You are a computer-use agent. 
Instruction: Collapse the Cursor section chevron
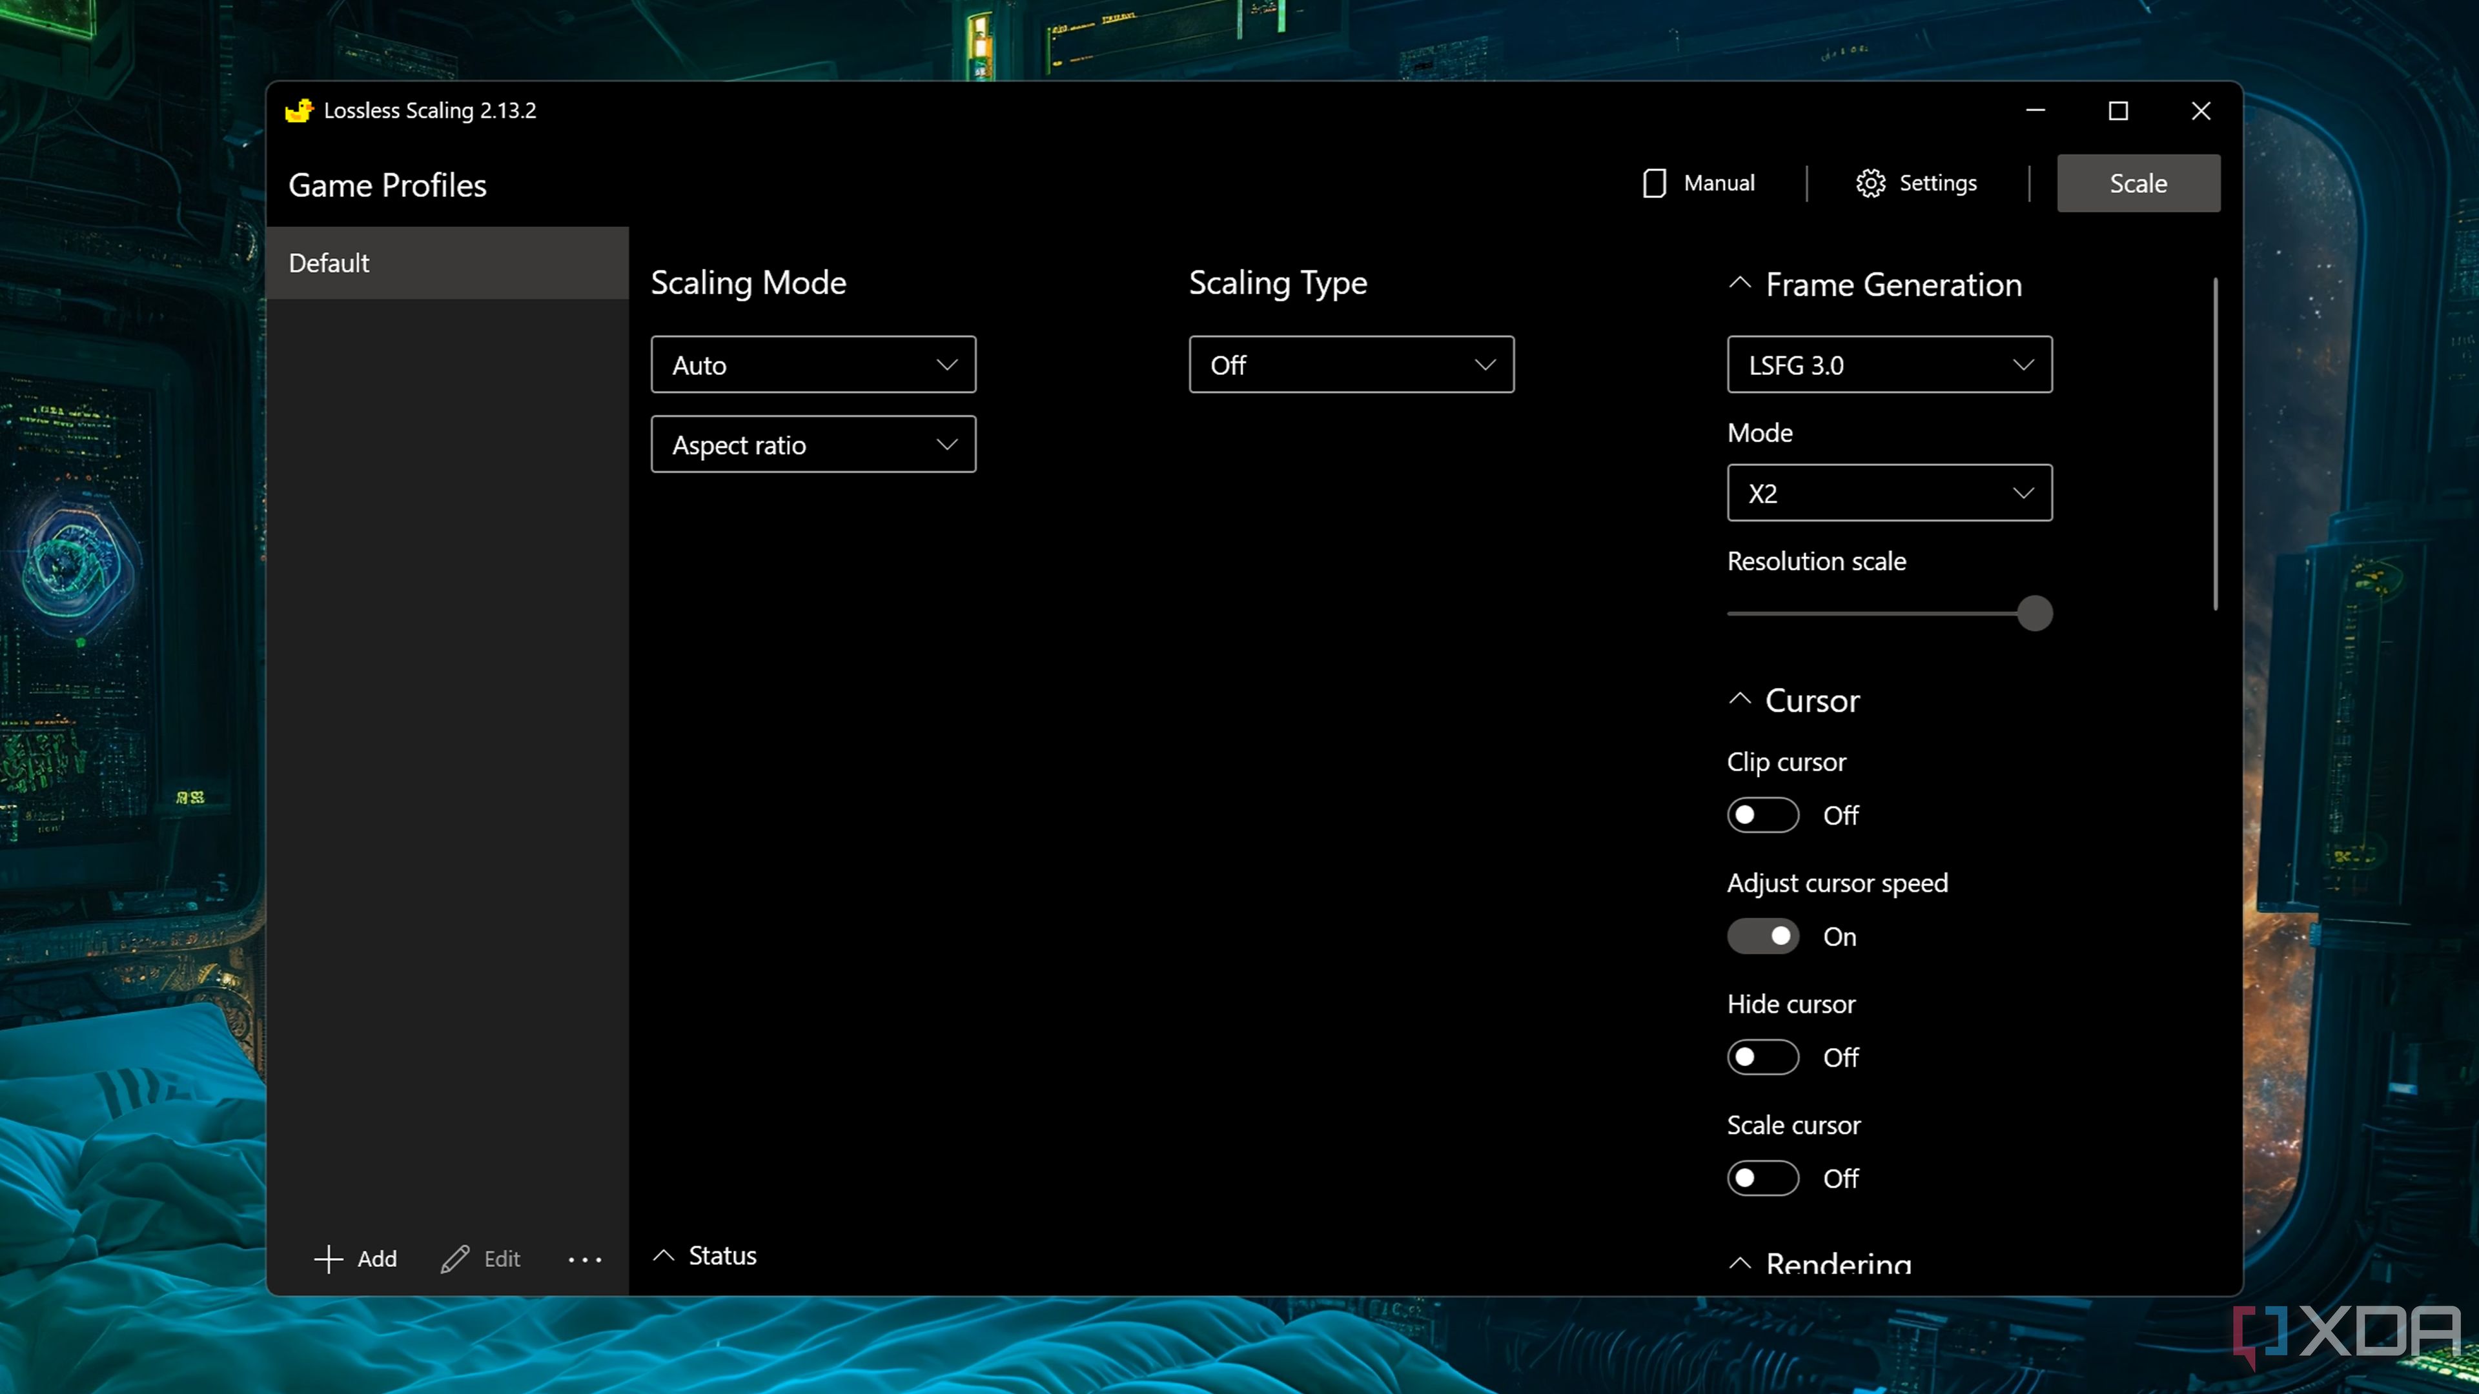1739,700
